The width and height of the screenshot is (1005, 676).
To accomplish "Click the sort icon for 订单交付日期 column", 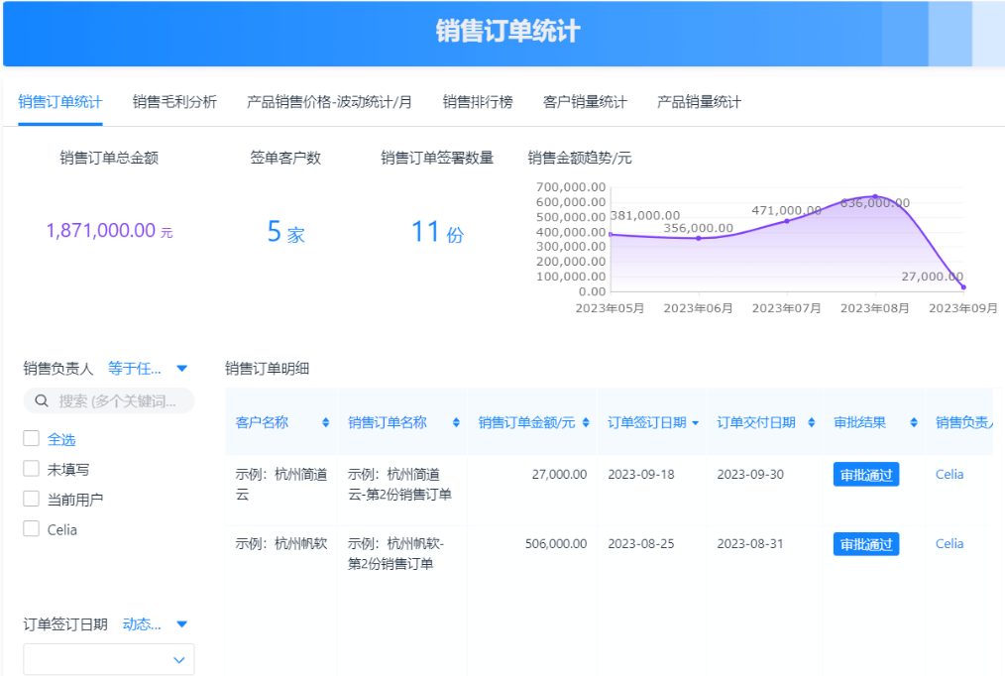I will [811, 422].
